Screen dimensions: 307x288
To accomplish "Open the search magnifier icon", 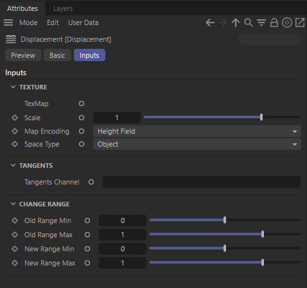I will pos(249,22).
